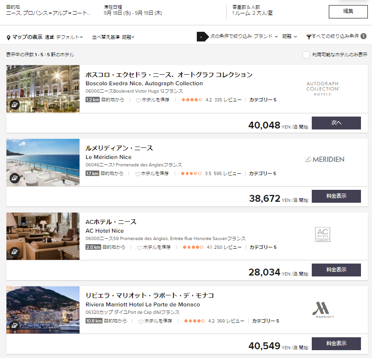Click heart icon to save Boscolo Exedra Nice
Screen dimensions: 372x358
(138, 100)
